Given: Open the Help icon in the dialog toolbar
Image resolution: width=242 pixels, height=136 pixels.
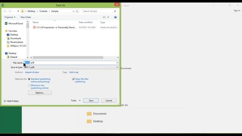Looking at the screenshot, I should click(115, 17).
